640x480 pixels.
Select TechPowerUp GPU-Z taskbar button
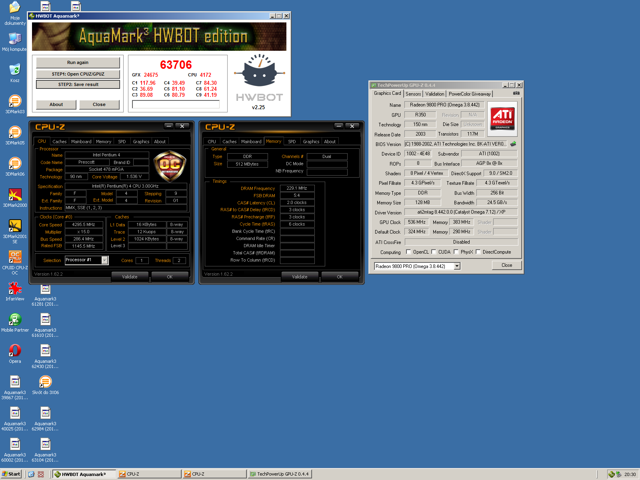(x=279, y=474)
